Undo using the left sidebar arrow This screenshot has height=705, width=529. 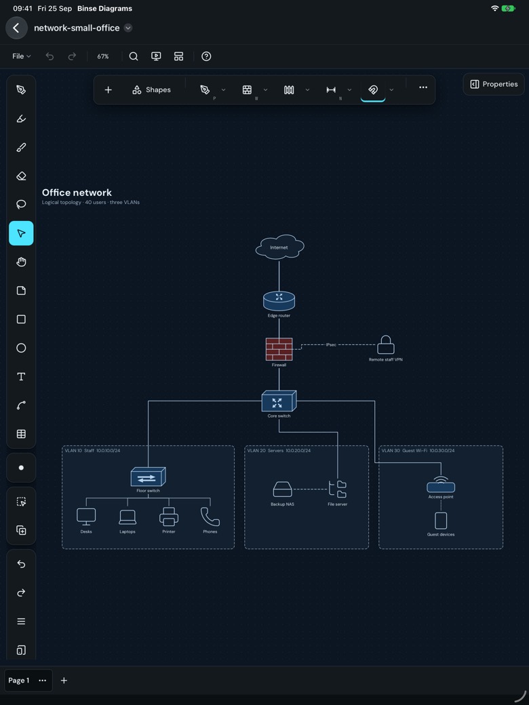(21, 564)
